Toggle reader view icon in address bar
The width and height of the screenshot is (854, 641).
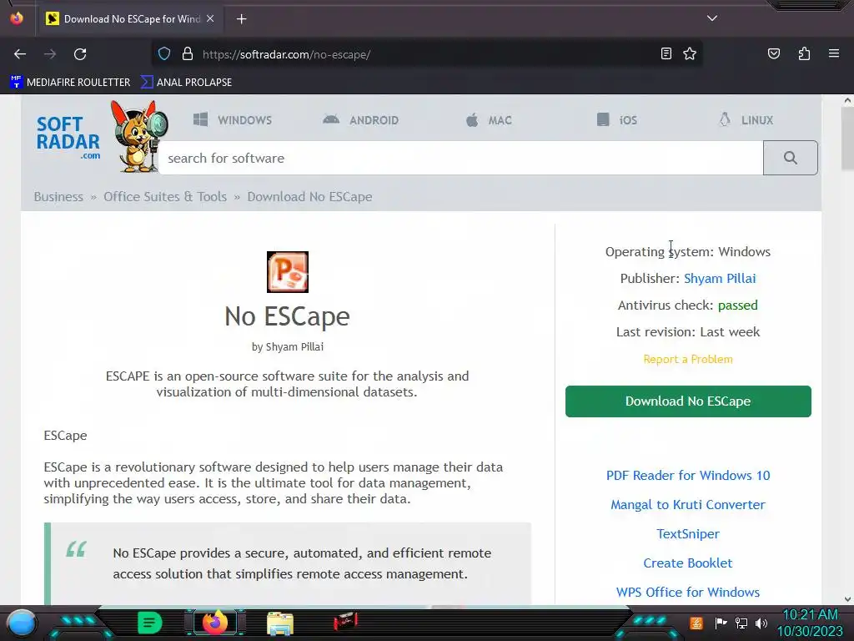click(666, 53)
